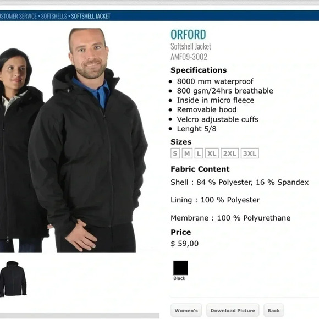Open the Softshells breadcrumb link
This screenshot has width=319, height=319.
54,16
